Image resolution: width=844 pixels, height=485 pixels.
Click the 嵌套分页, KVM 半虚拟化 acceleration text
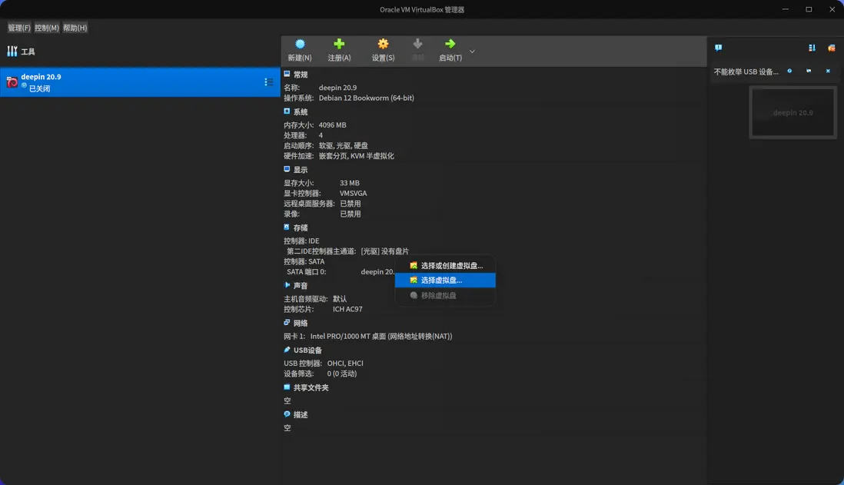pos(357,156)
